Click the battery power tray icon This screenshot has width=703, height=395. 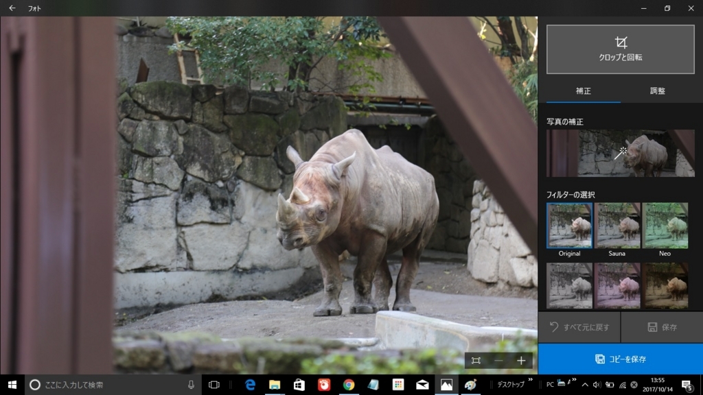point(610,385)
